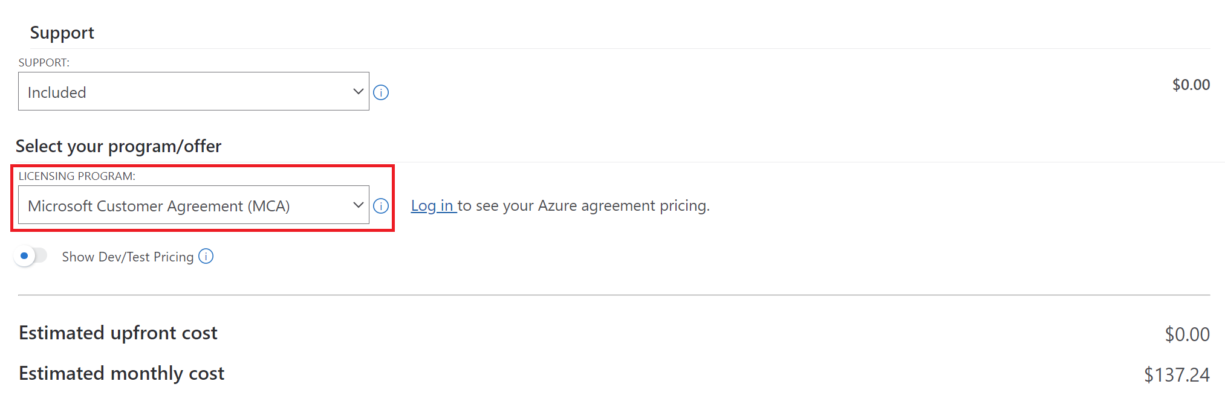This screenshot has height=413, width=1225.
Task: Toggle the Show Dev/Test Pricing switch
Action: [31, 256]
